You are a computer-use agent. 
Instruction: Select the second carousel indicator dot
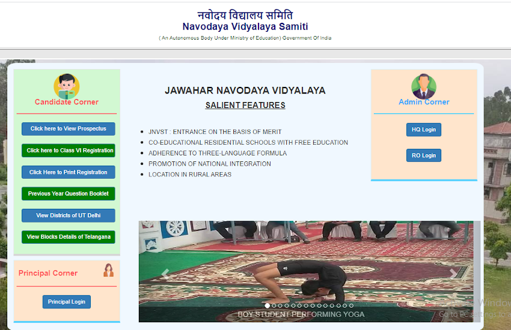274,305
